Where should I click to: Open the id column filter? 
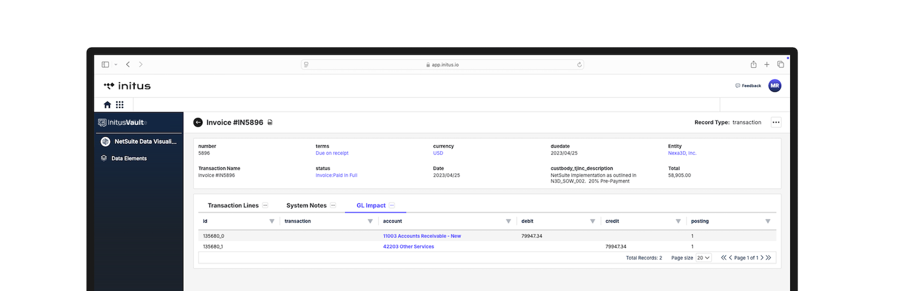[x=272, y=221]
